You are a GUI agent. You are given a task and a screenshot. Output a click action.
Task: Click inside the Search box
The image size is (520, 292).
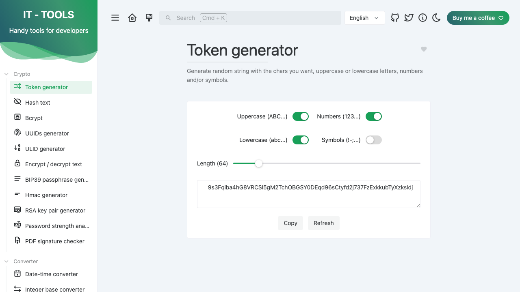pos(250,18)
